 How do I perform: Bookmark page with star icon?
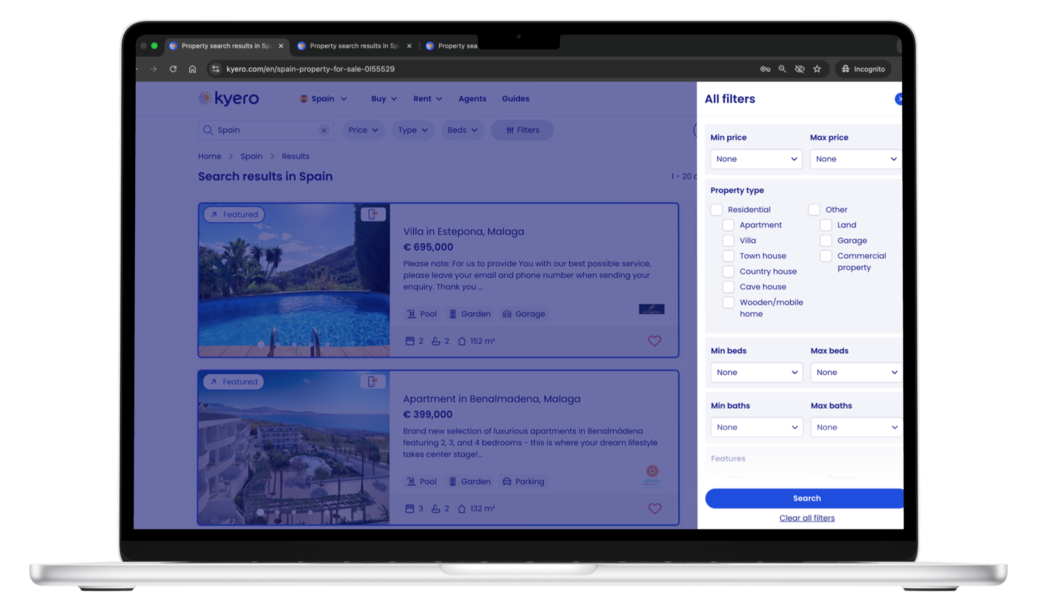(x=817, y=69)
